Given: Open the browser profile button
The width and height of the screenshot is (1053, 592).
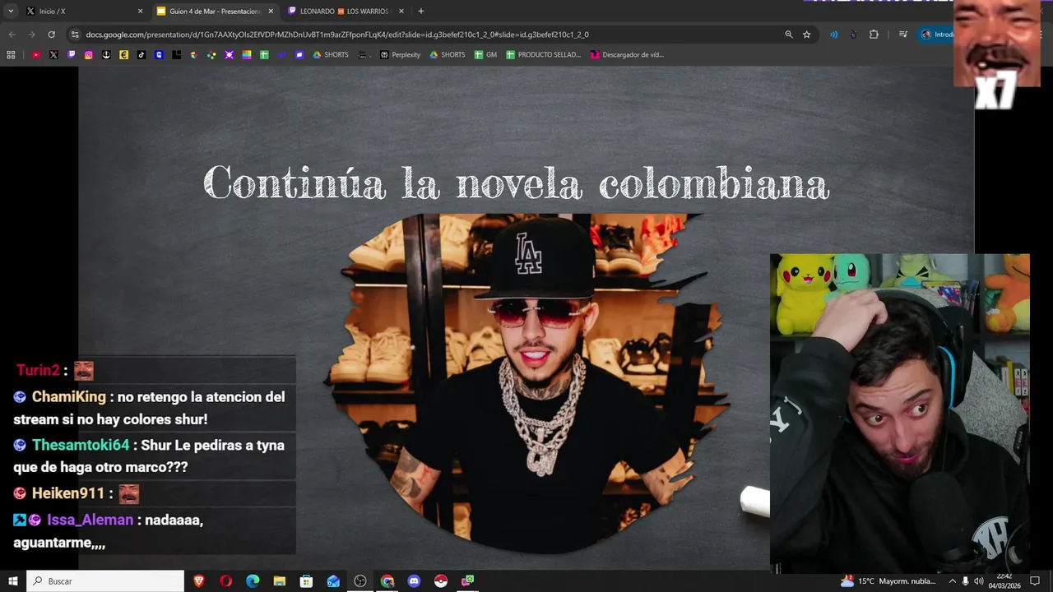Looking at the screenshot, I should [936, 35].
